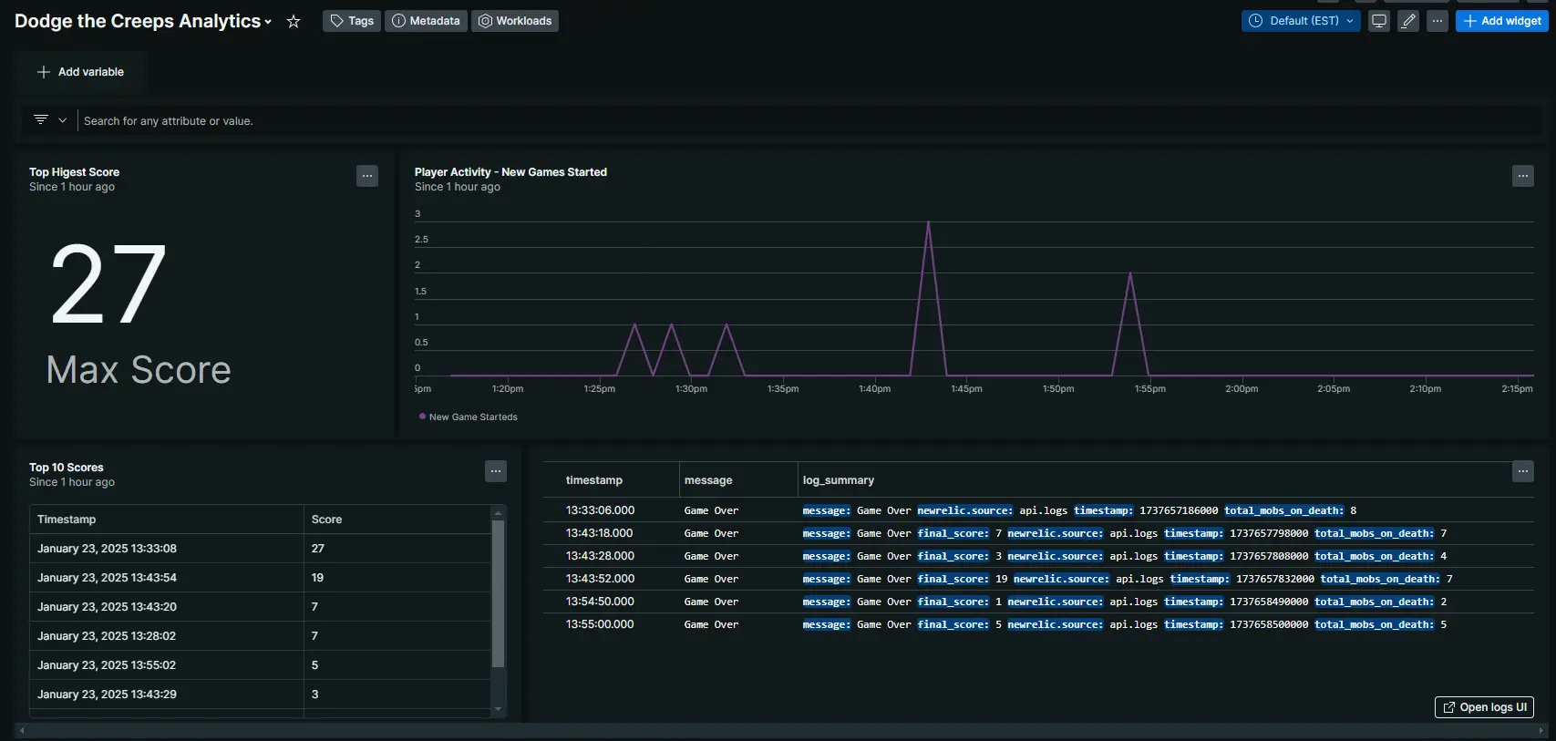Screen dimensions: 1556x741
Task: Click Add variable
Action: pos(80,72)
